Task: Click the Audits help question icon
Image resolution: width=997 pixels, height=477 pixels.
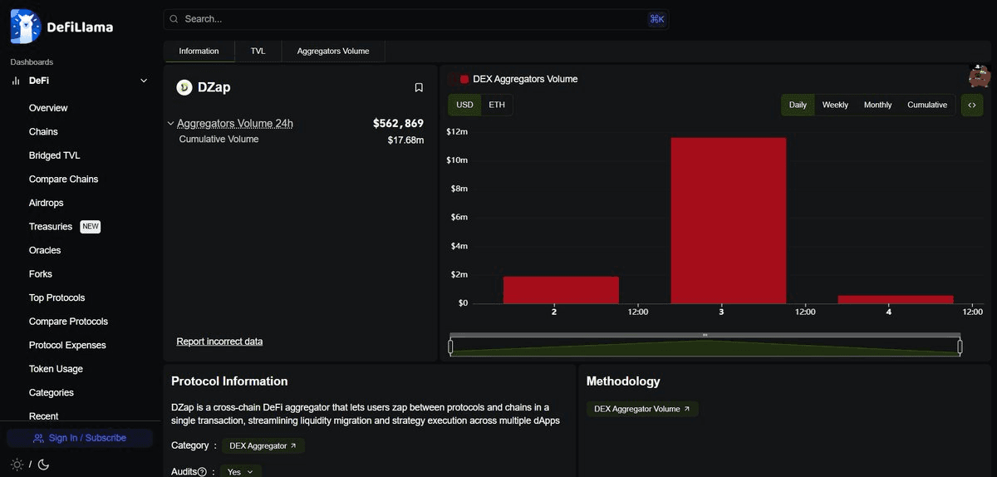Action: coord(202,472)
